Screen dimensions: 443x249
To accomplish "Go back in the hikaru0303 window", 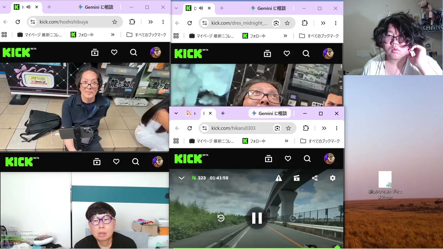I will (177, 128).
